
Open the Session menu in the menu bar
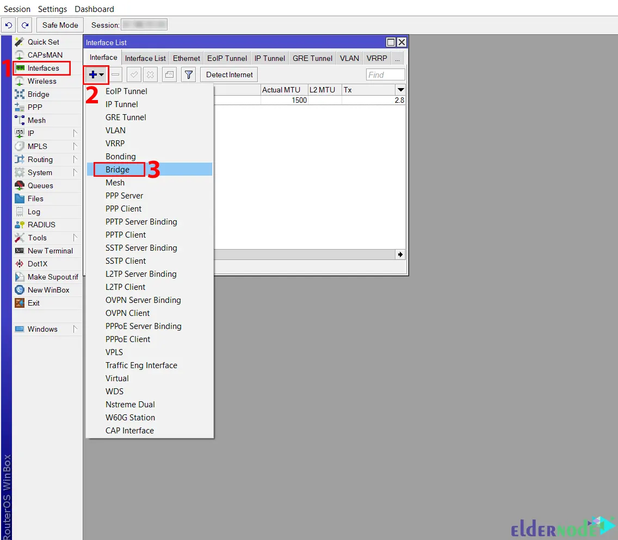17,9
